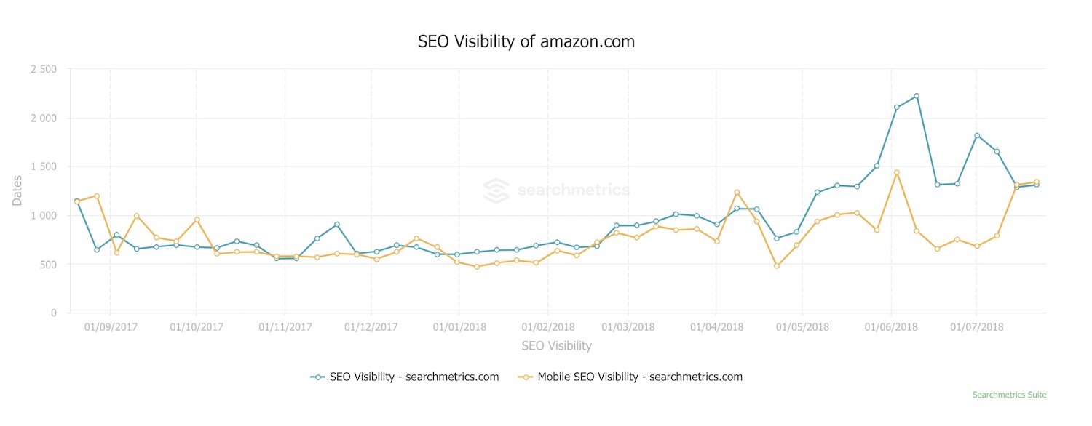Click the orange legend line marker icon
1092x426 pixels.
pyautogui.click(x=525, y=377)
